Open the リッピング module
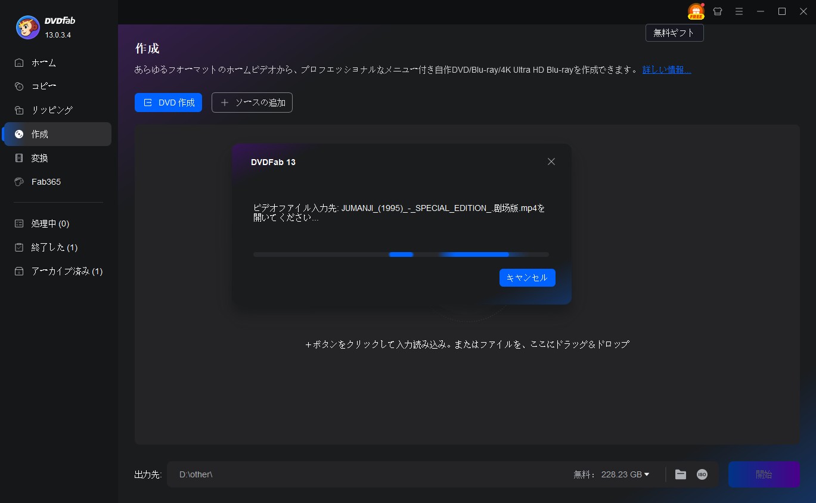Image resolution: width=816 pixels, height=503 pixels. pos(57,110)
